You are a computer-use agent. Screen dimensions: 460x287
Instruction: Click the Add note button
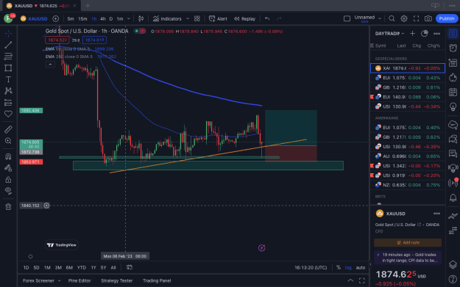click(408, 242)
